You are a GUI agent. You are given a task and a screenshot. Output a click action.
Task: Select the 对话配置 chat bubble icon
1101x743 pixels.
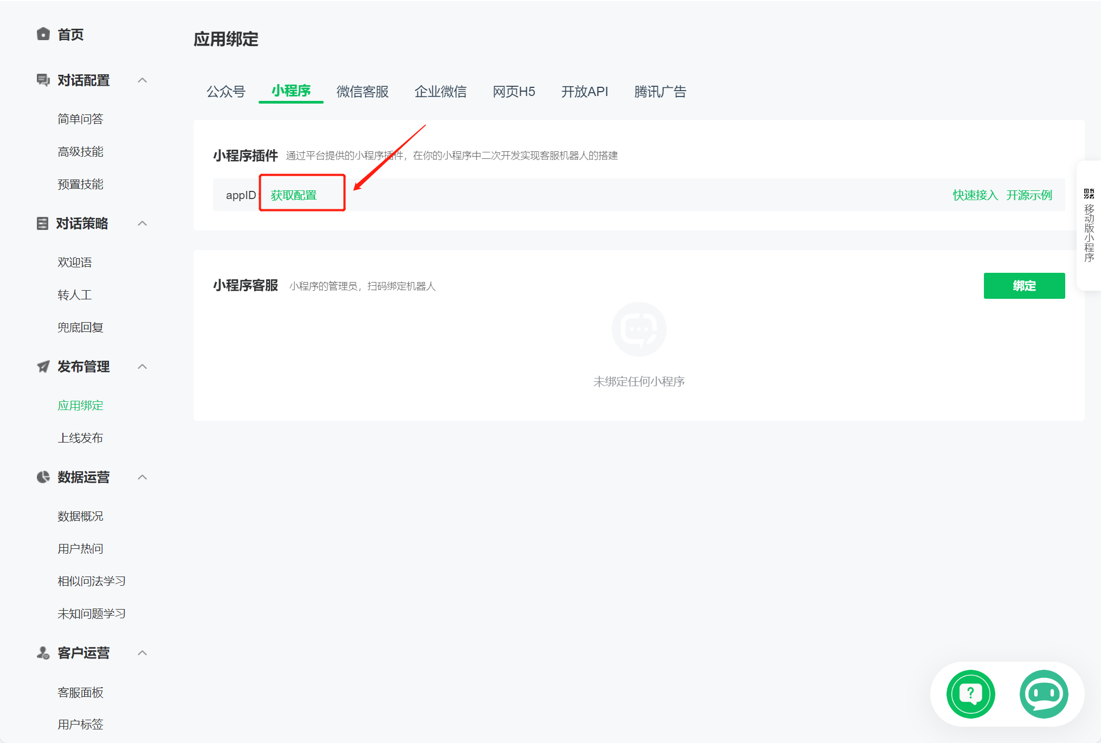point(42,80)
